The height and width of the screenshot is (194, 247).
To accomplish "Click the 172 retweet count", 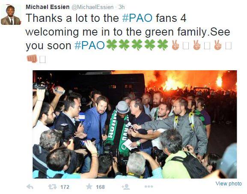I will [x=65, y=187].
